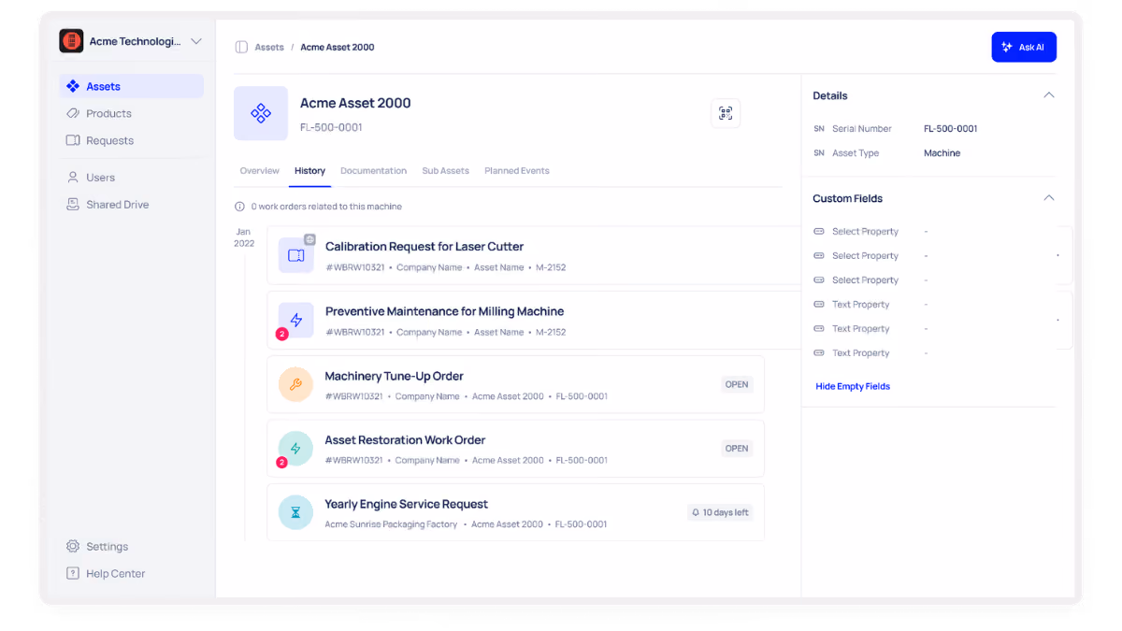Open the Planned Events tab
Viewport: 1122px width, 631px height.
517,171
